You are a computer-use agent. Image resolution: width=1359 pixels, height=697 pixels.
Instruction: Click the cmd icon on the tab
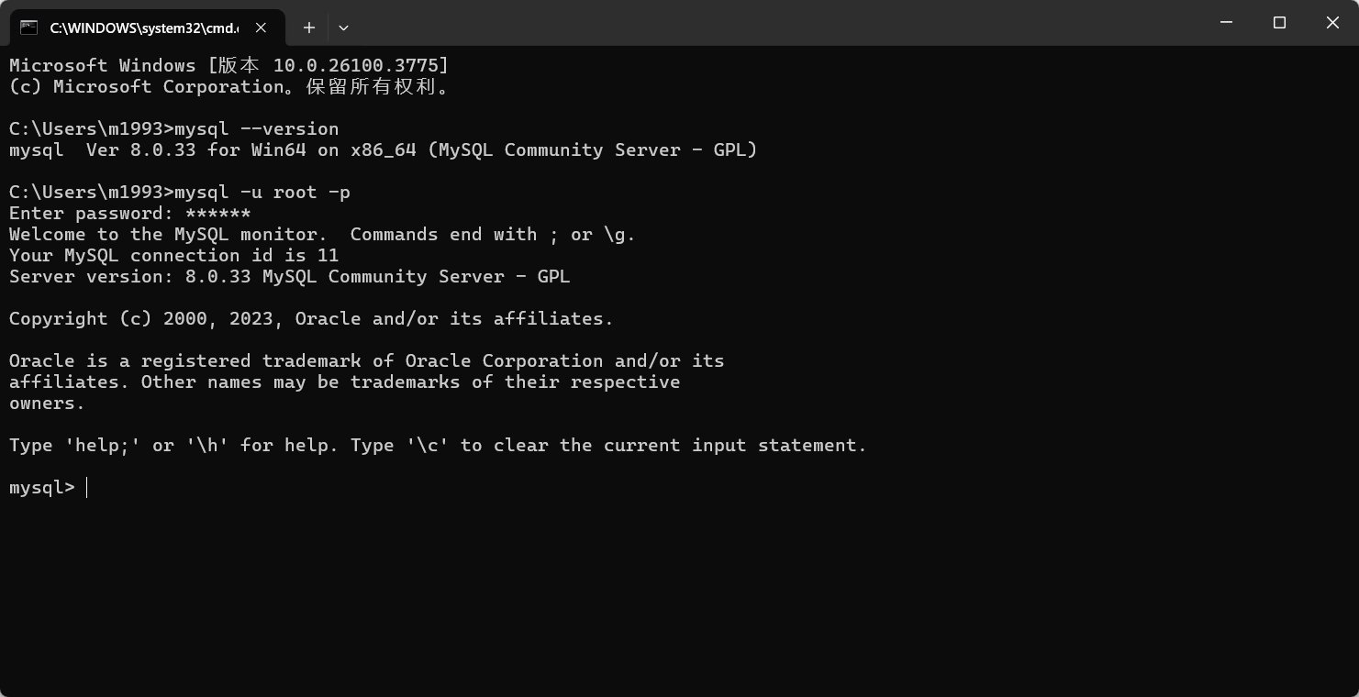pyautogui.click(x=29, y=28)
